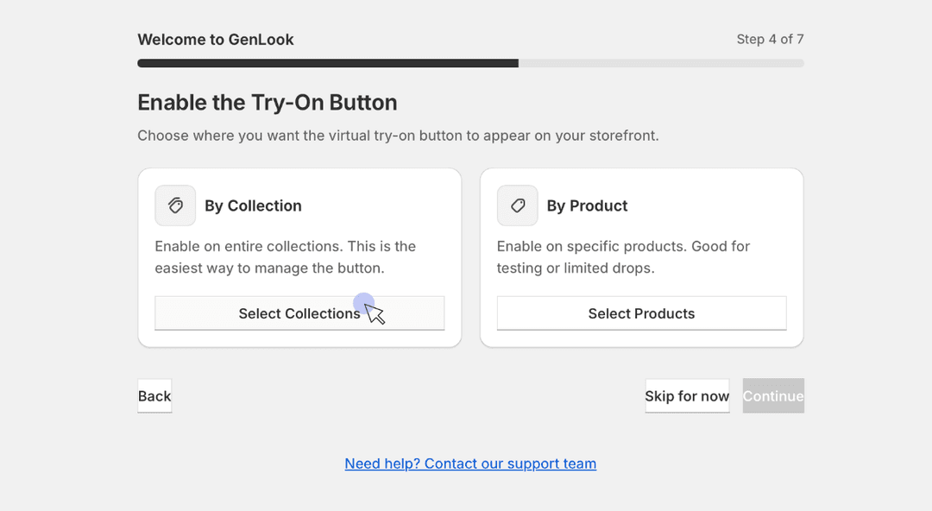Click the tag icon on By Product card

[517, 205]
